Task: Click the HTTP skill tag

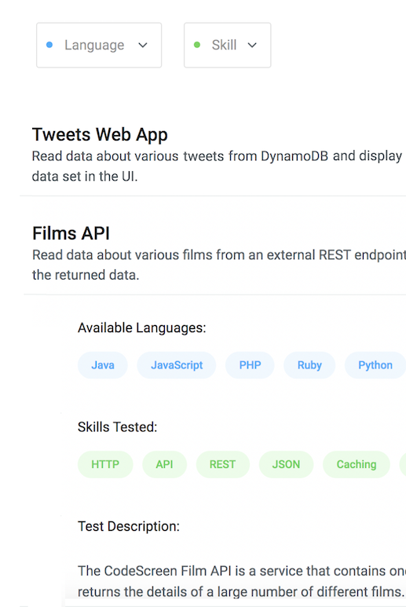Action: (x=105, y=464)
